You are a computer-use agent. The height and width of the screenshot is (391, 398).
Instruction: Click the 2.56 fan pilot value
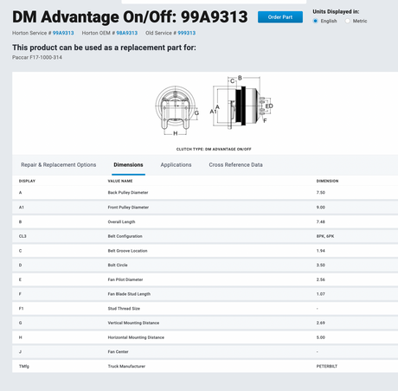321,279
